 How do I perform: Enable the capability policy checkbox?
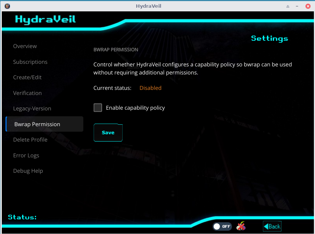[98, 108]
